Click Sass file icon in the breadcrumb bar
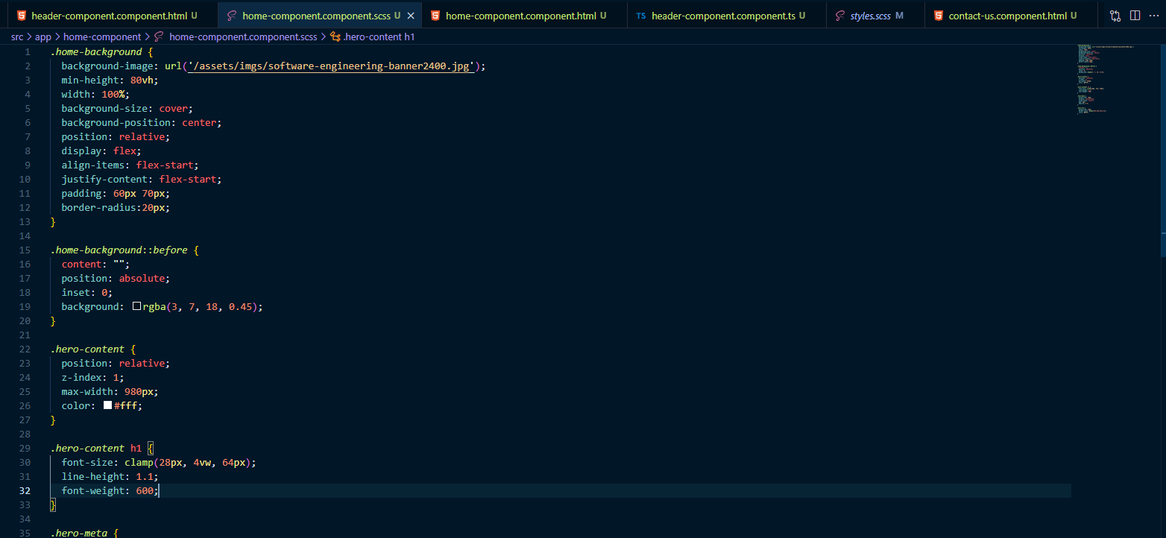Image resolution: width=1166 pixels, height=538 pixels. tap(159, 37)
